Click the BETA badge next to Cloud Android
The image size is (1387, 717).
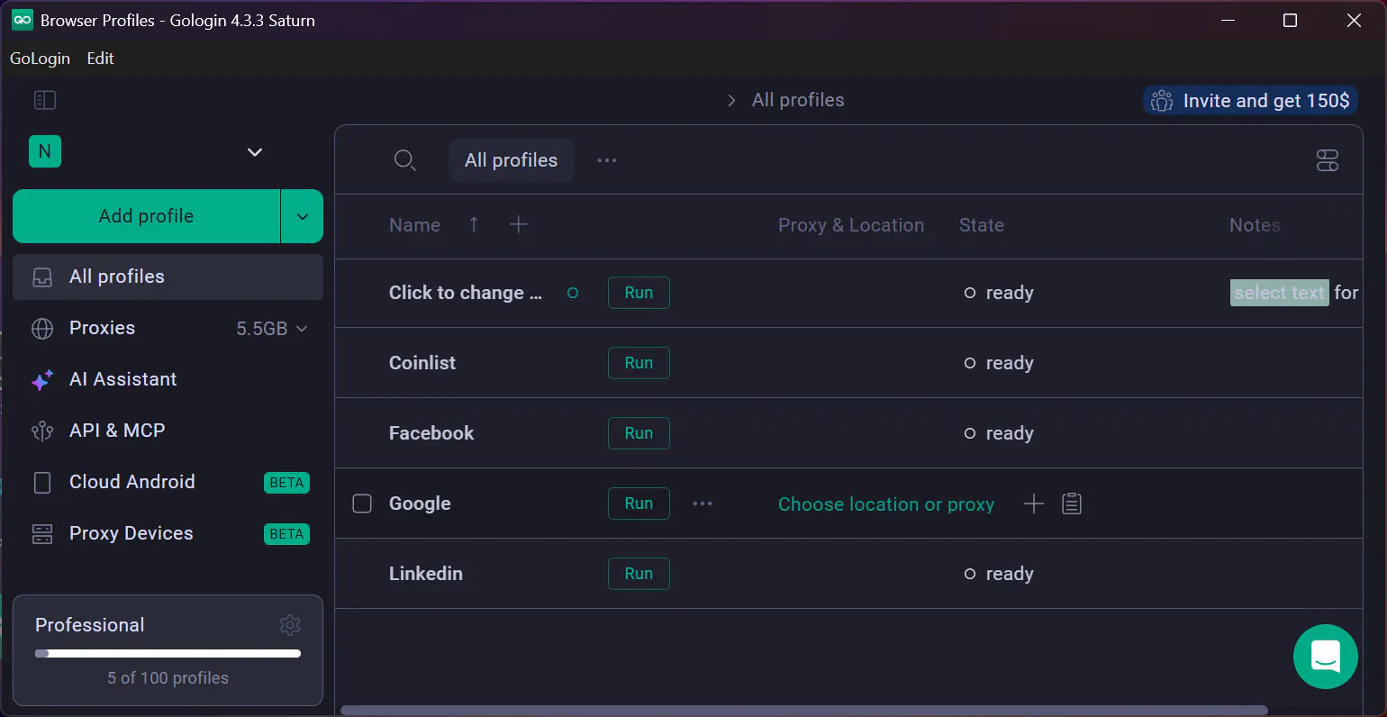[286, 483]
